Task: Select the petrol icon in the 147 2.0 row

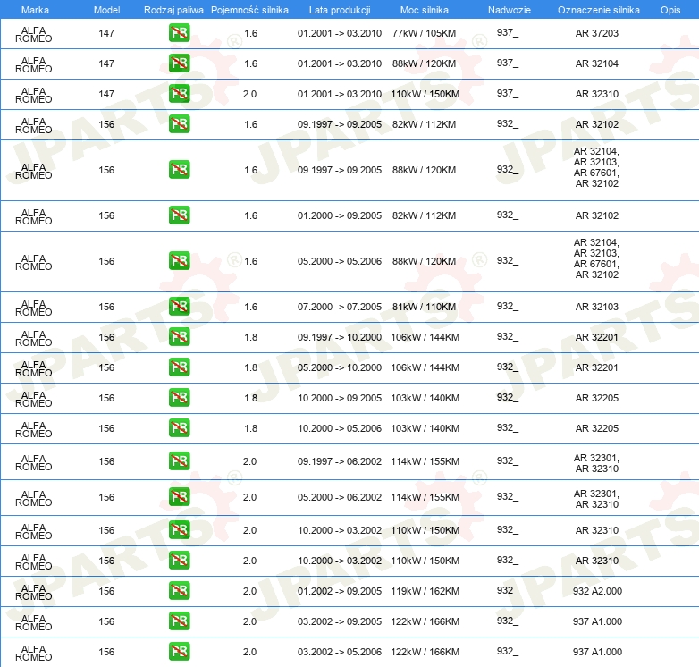Action: pyautogui.click(x=179, y=95)
